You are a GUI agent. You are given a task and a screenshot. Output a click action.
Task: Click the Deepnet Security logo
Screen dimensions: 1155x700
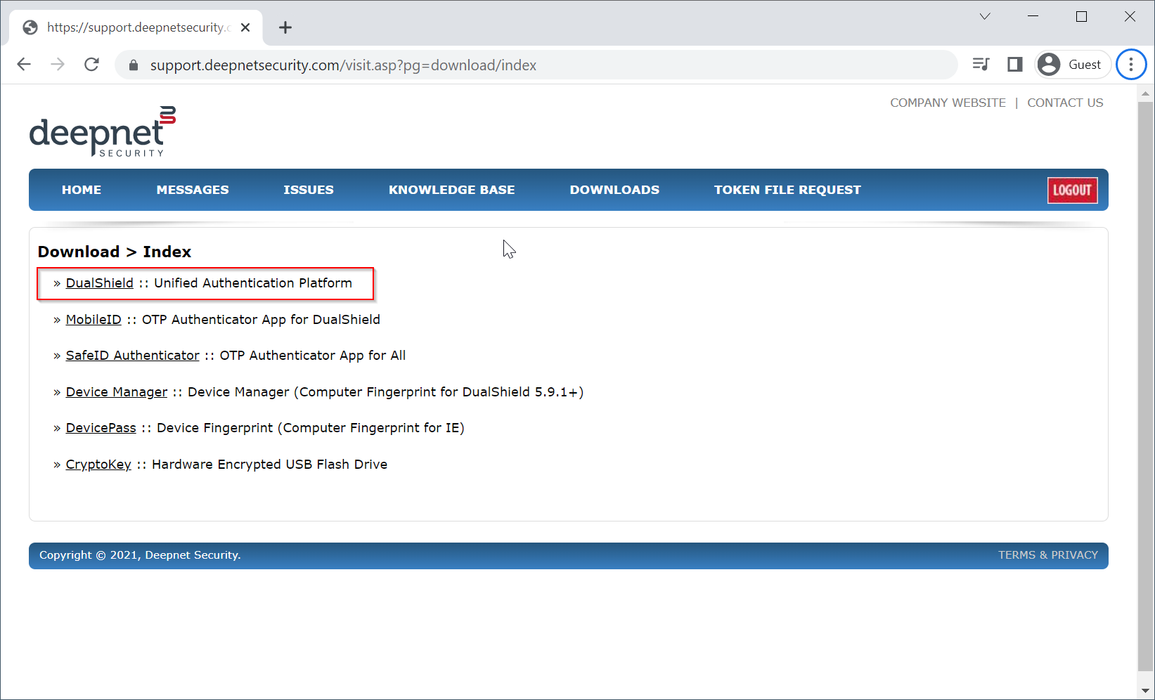[102, 131]
